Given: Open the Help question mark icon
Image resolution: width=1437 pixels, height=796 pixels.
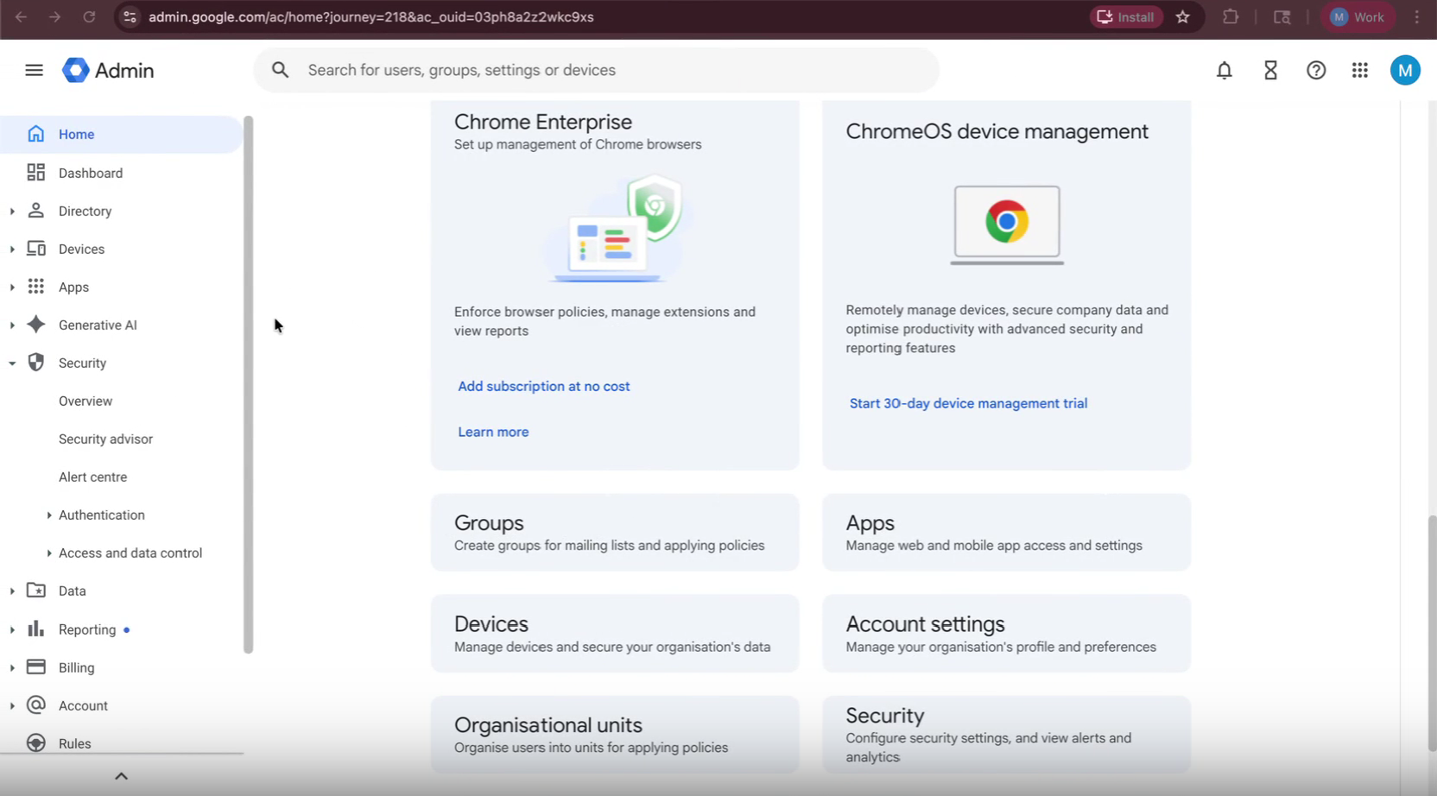Looking at the screenshot, I should coord(1315,70).
